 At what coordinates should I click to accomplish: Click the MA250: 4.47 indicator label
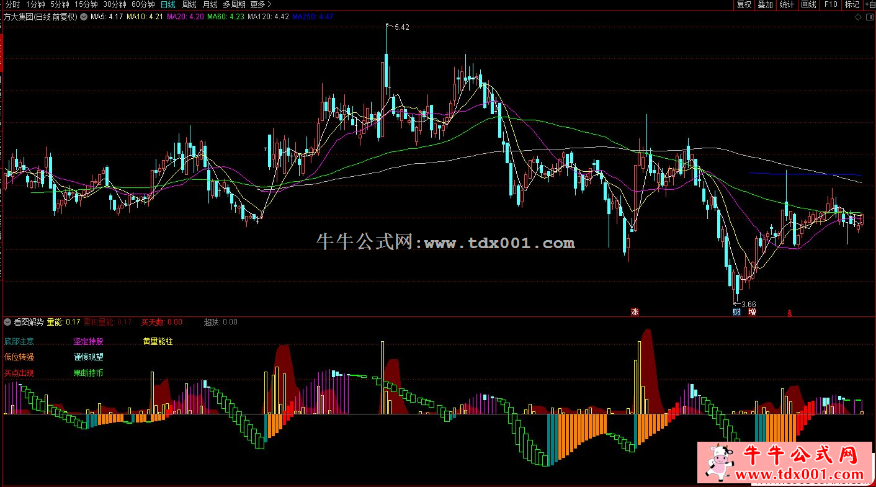click(x=313, y=17)
